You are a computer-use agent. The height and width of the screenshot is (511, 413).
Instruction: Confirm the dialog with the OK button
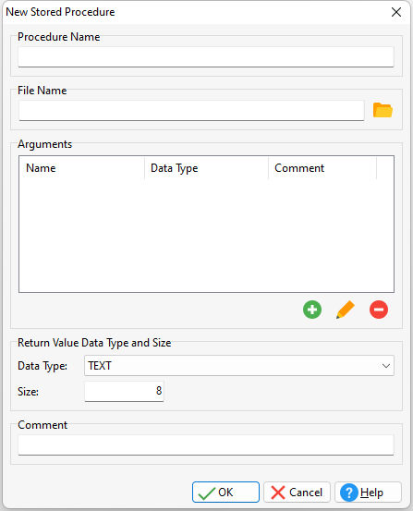pyautogui.click(x=225, y=493)
